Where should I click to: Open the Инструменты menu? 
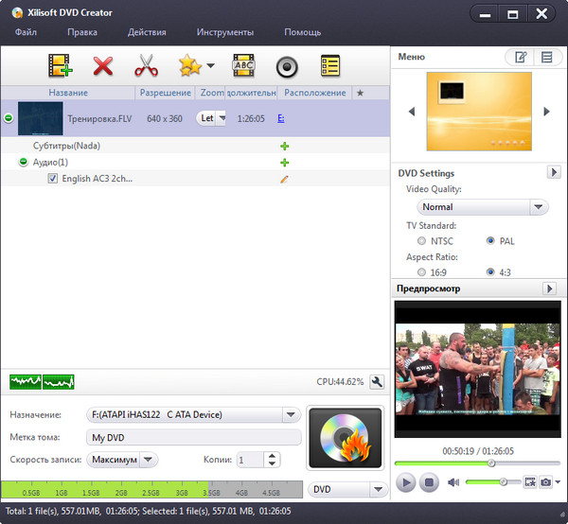point(224,32)
